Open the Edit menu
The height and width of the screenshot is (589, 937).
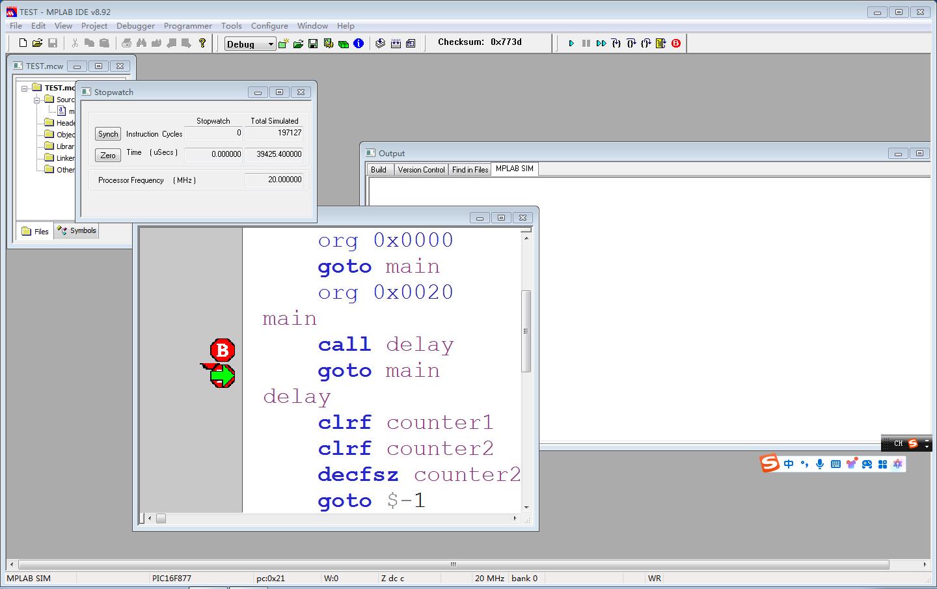(x=38, y=25)
